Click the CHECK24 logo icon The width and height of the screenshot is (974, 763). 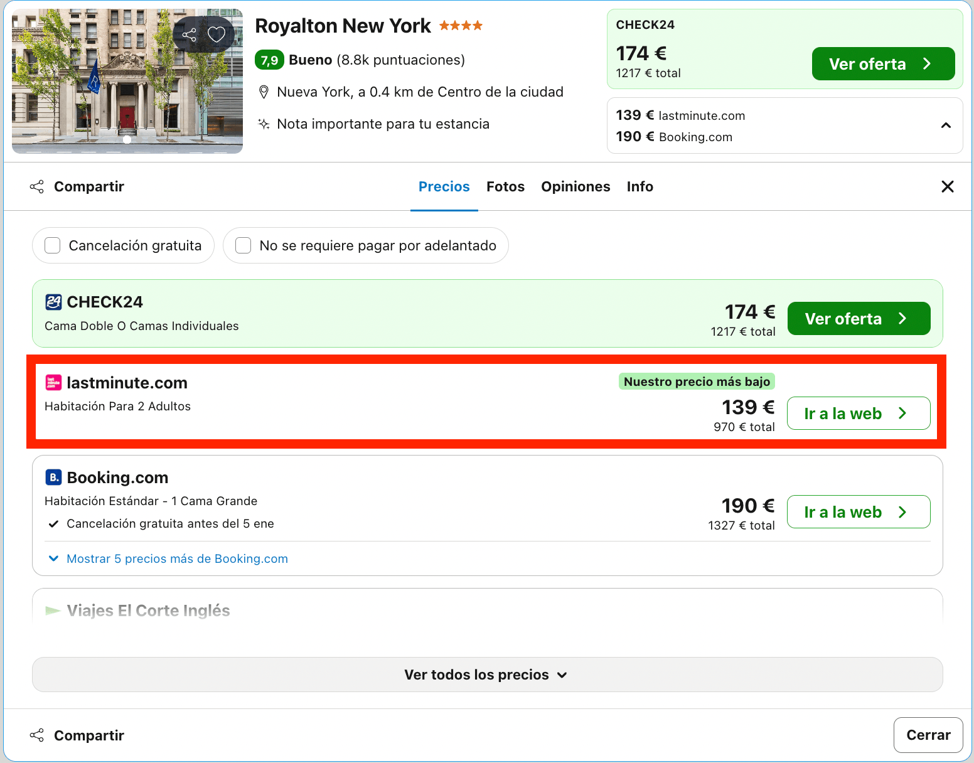click(53, 302)
